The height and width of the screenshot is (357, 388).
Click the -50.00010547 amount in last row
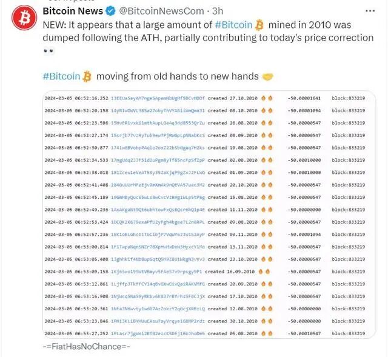(x=306, y=333)
